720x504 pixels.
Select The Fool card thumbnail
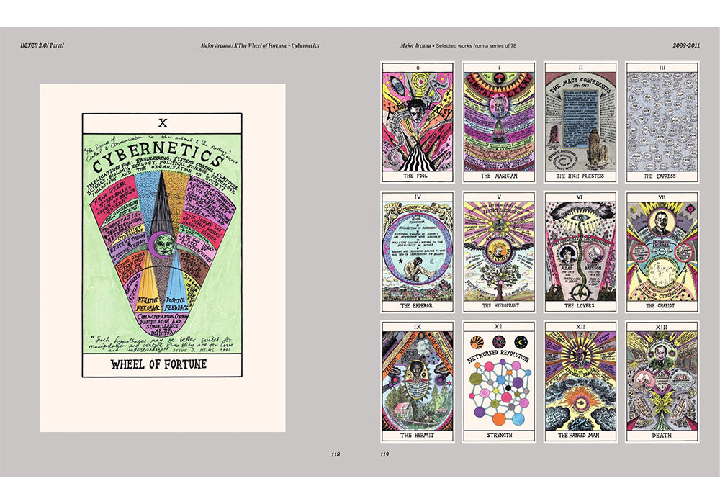[x=418, y=122]
